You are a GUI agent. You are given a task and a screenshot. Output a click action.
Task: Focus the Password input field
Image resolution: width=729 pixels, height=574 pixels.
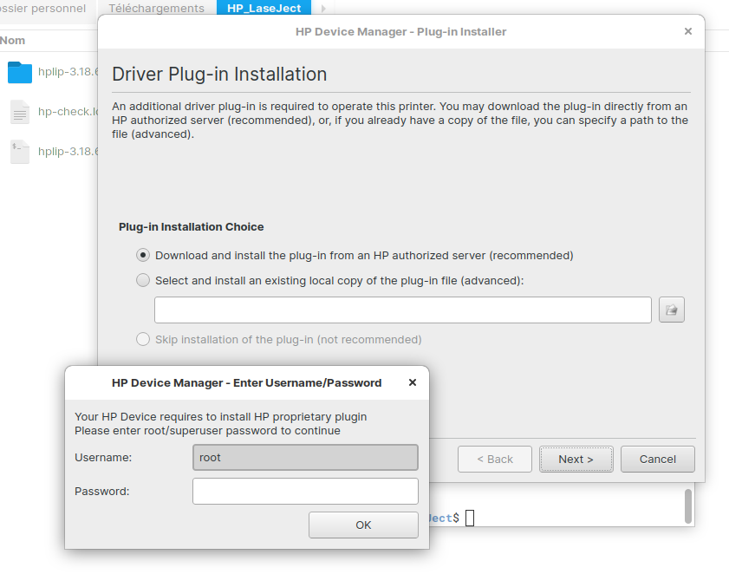coord(305,491)
